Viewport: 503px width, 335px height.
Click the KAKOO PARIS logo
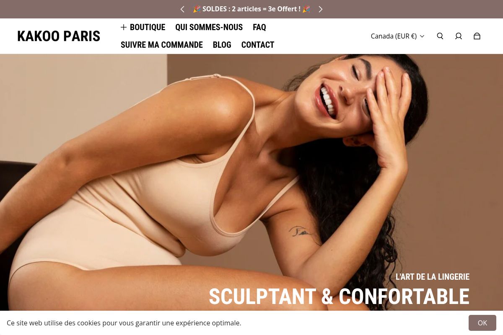click(59, 36)
